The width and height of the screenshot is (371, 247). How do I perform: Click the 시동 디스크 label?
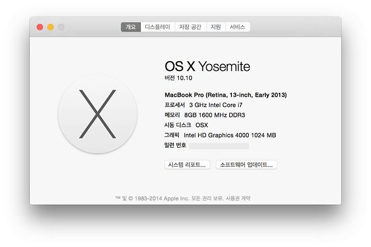pyautogui.click(x=178, y=125)
